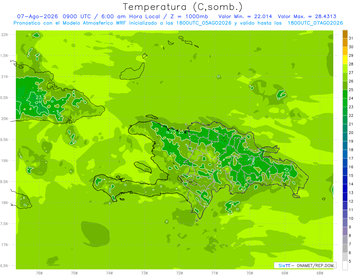This screenshot has height=277, width=359.
Task: Click the '19N' latitude label
Action: 4,160
